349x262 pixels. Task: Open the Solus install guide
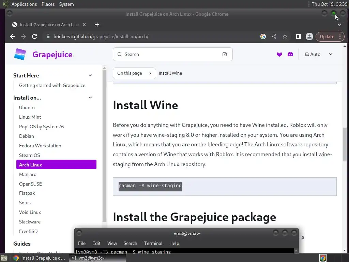pos(25,203)
